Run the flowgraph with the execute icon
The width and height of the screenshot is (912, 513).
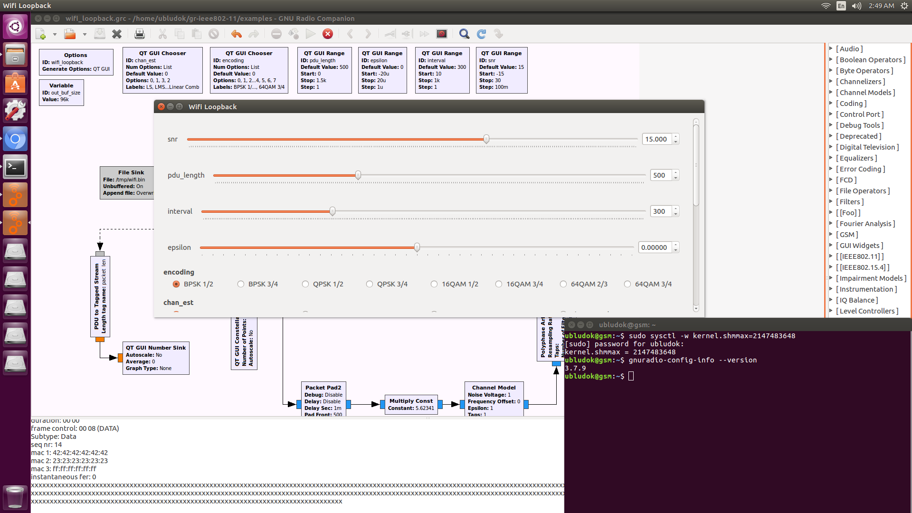pos(310,34)
